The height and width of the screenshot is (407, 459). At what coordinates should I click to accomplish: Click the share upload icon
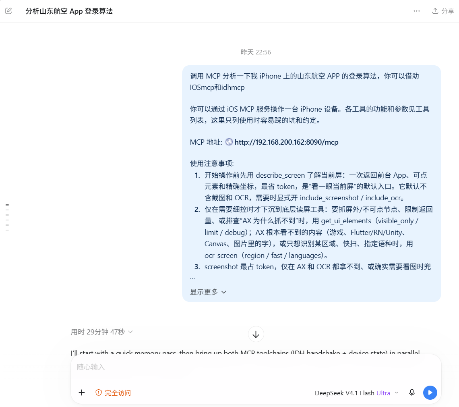pyautogui.click(x=435, y=11)
